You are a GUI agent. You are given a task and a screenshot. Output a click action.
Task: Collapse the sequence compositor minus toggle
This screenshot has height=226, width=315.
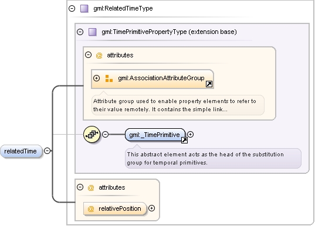pyautogui.click(x=105, y=134)
